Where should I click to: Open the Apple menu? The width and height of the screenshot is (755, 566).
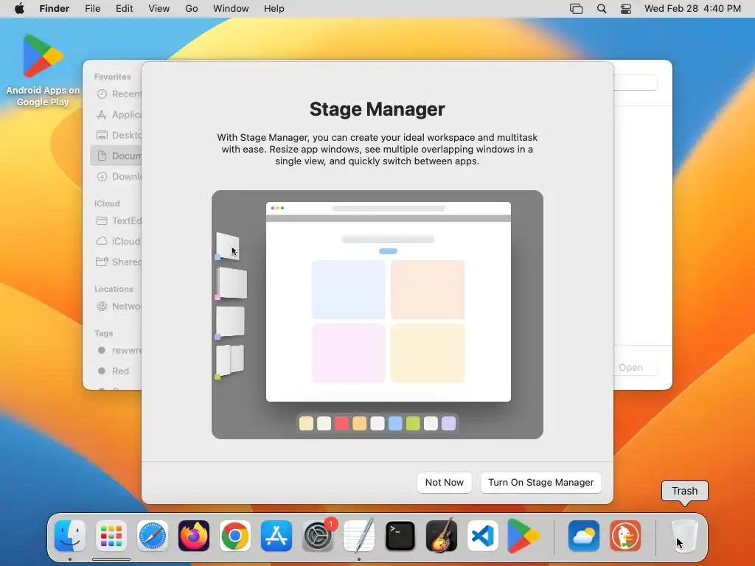(x=19, y=9)
